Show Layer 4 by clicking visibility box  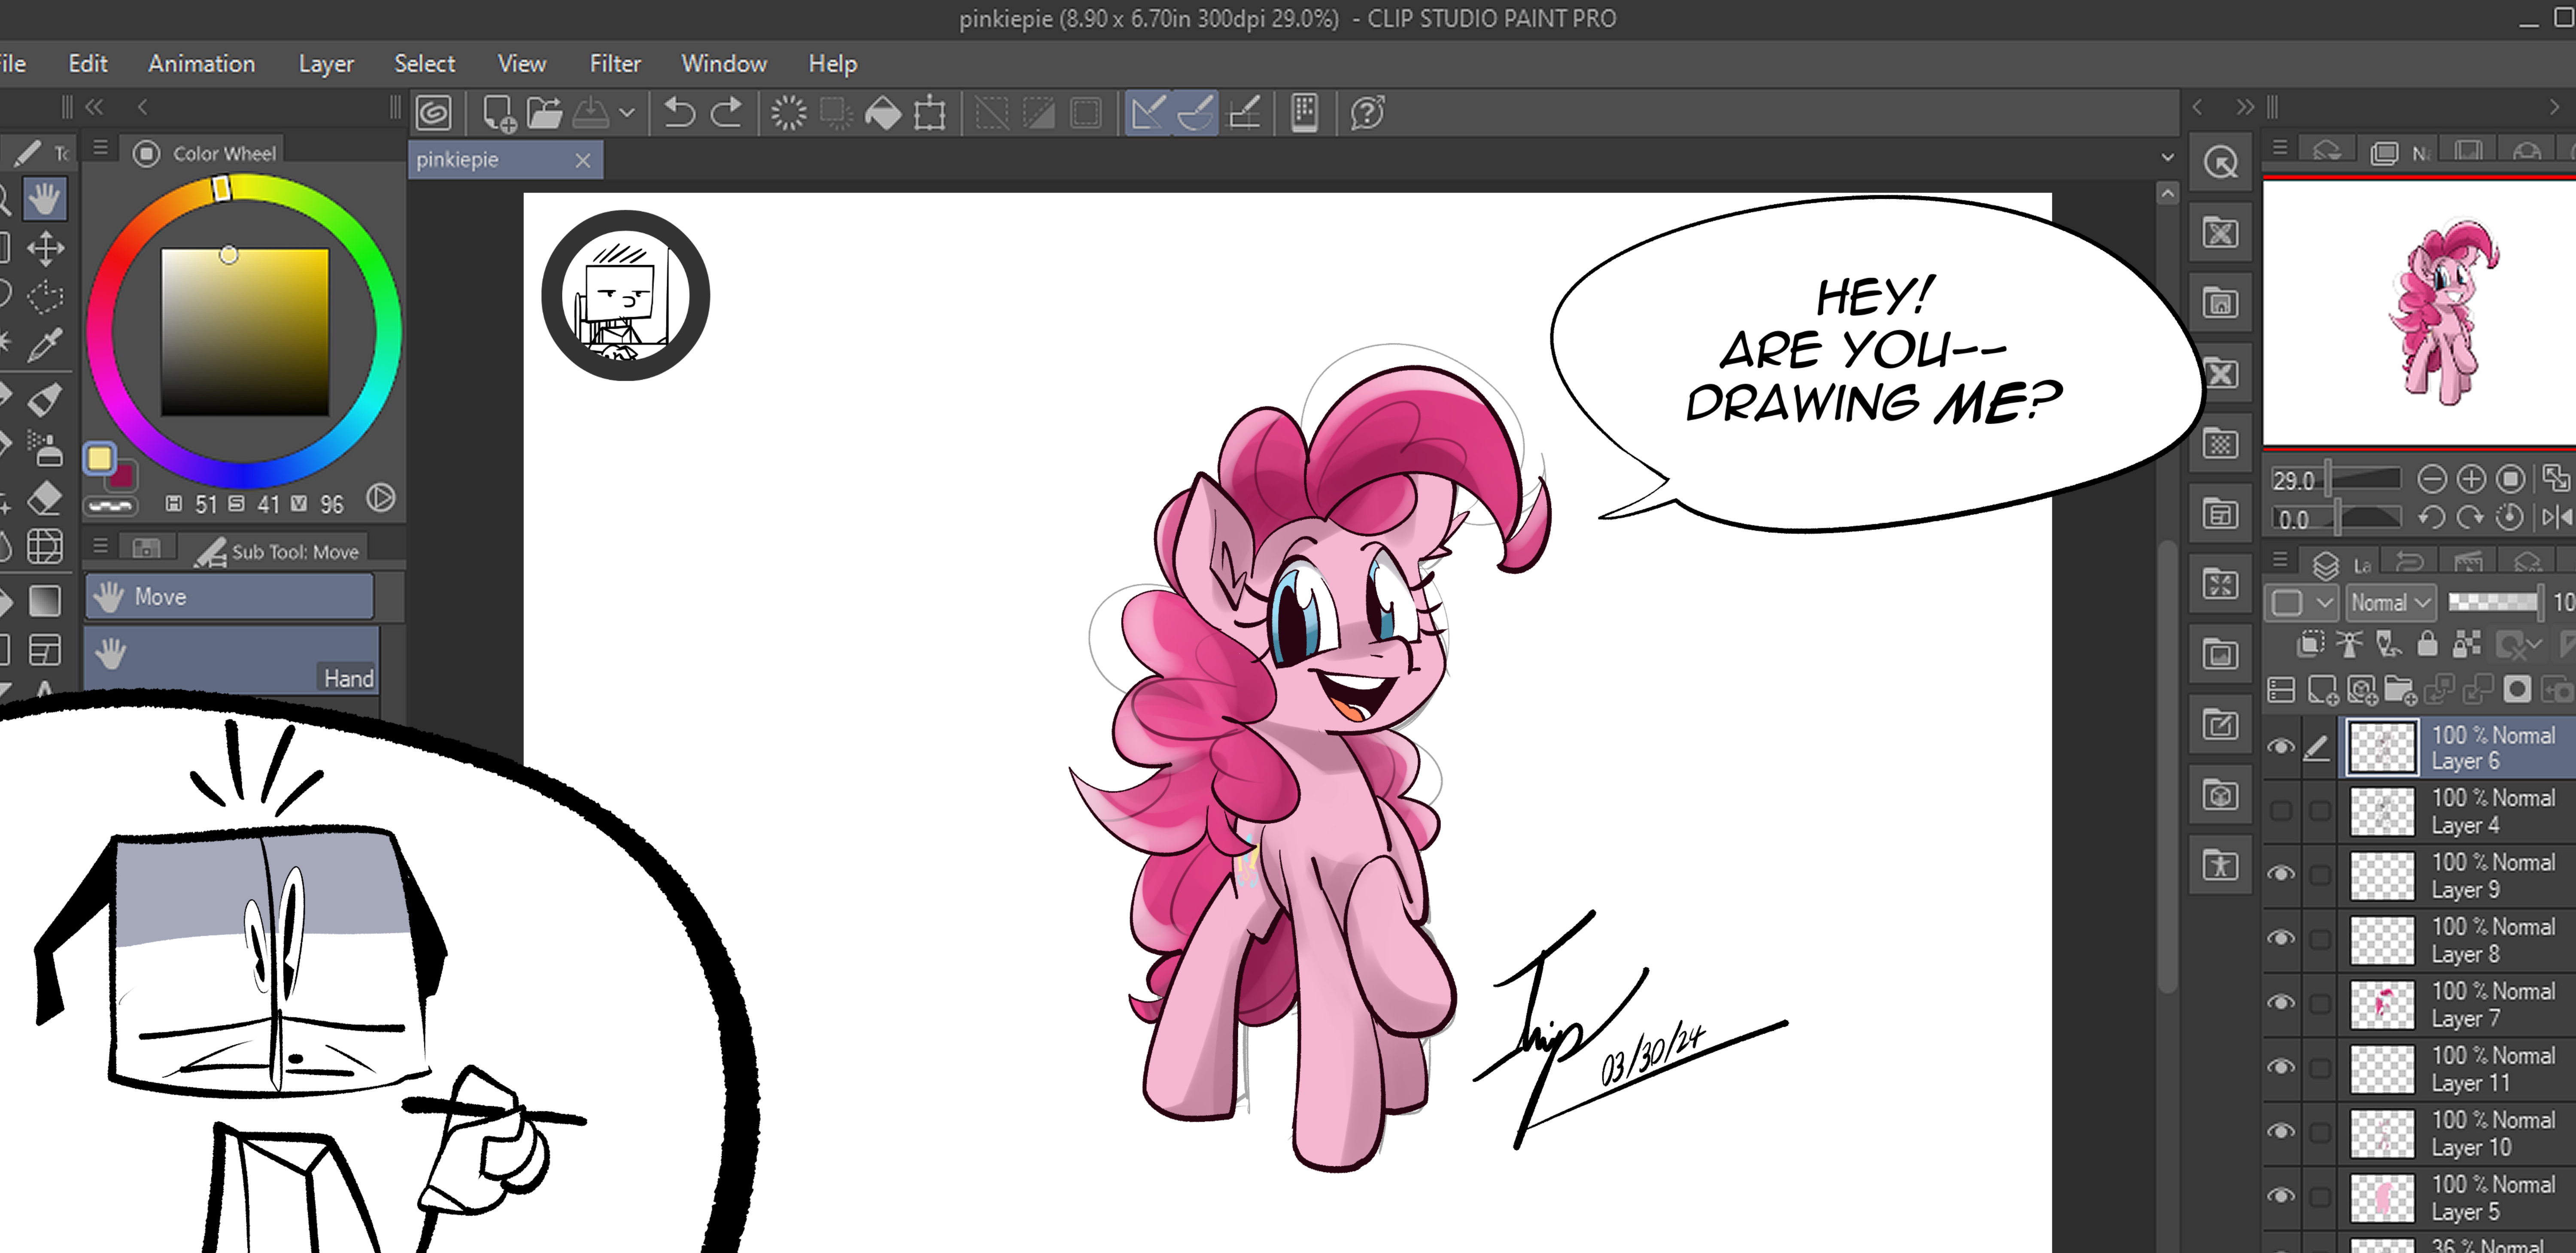(2281, 810)
